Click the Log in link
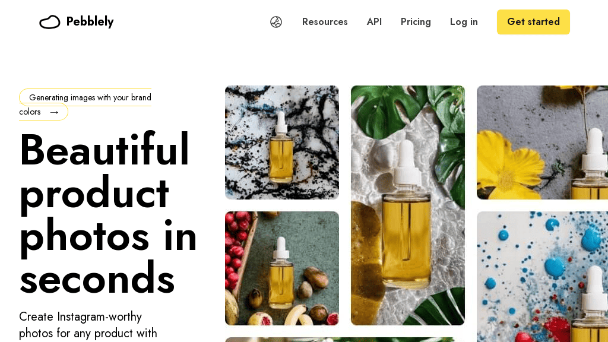The image size is (608, 342). point(464,22)
